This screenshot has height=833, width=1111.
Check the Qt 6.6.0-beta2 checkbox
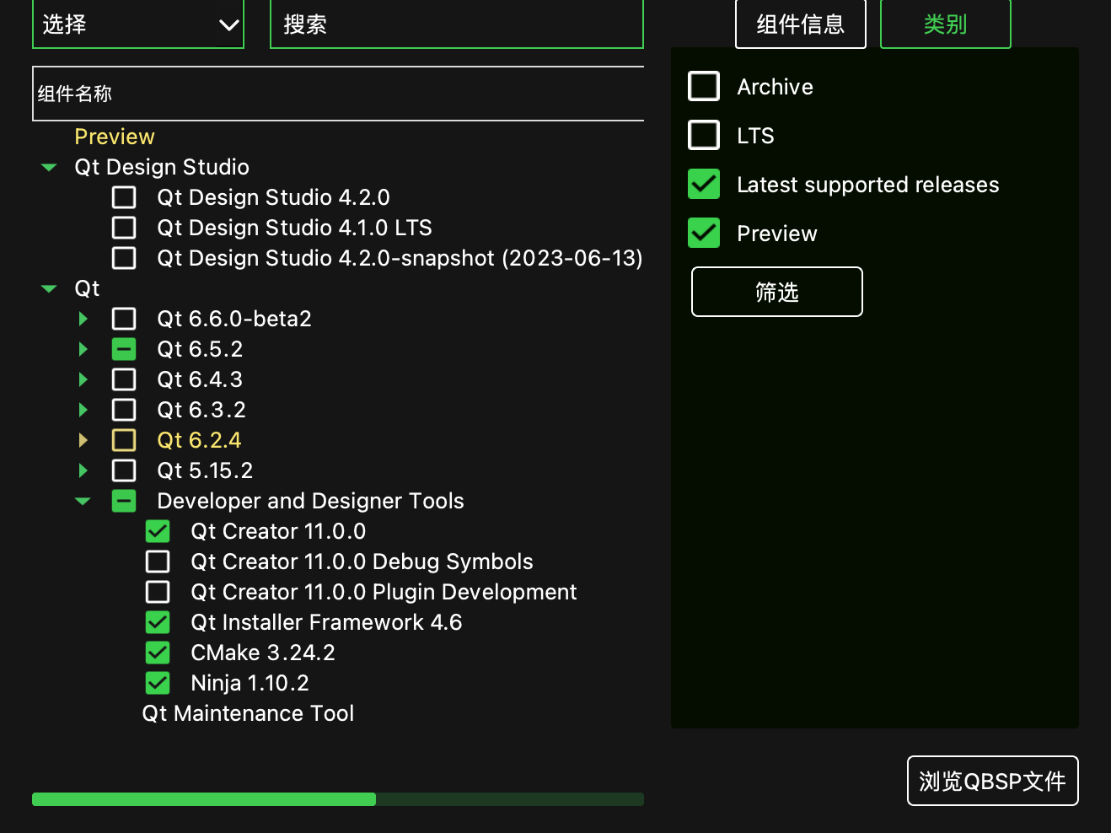click(x=124, y=319)
